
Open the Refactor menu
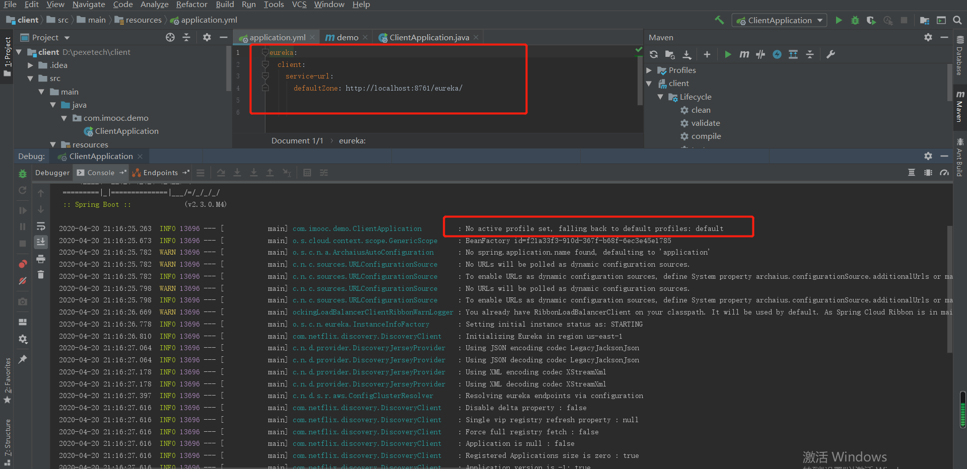pos(191,5)
